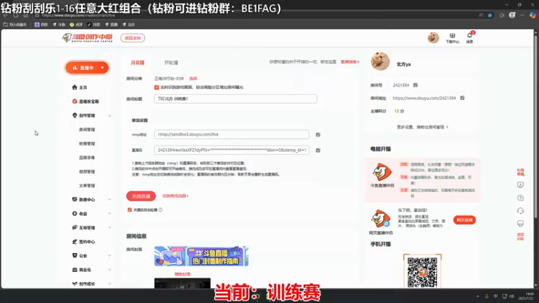Open the 百度 bookmark in bookmarks bar
Image resolution: width=539 pixels, height=303 pixels.
point(41,25)
